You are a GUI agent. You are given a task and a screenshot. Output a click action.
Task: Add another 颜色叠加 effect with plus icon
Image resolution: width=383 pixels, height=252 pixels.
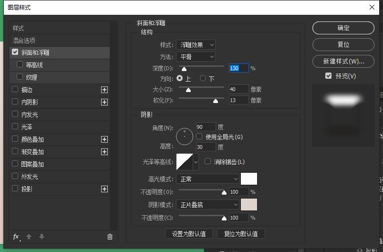pos(104,139)
